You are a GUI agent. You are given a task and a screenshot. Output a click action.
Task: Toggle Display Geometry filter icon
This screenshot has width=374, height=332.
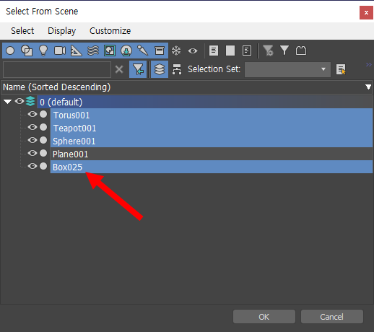(10, 51)
